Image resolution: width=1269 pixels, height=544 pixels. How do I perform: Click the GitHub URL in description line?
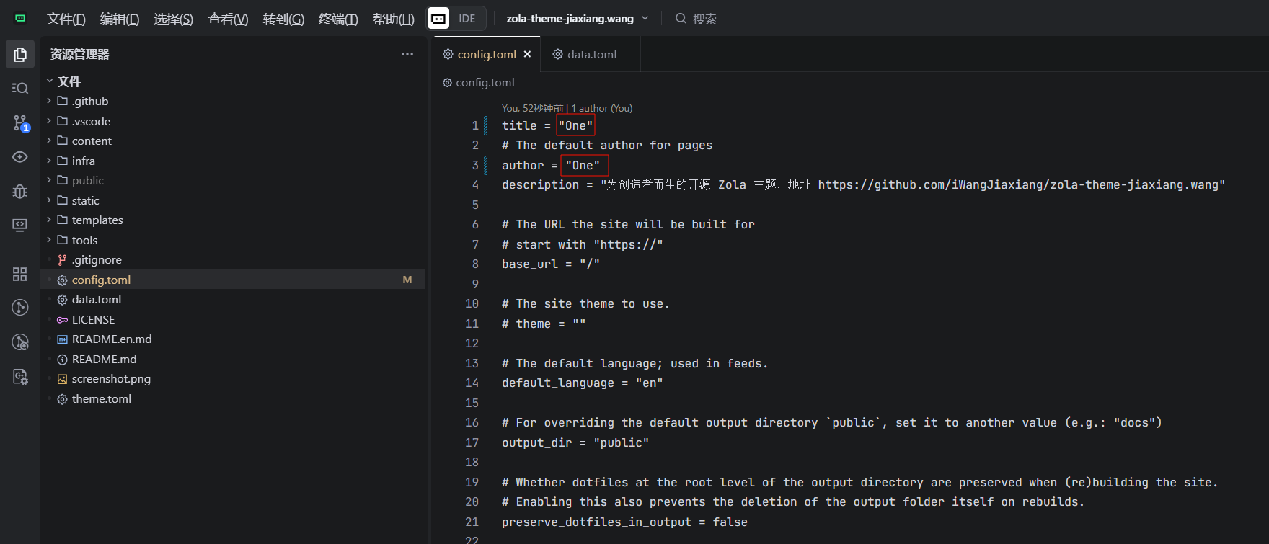pyautogui.click(x=1018, y=185)
